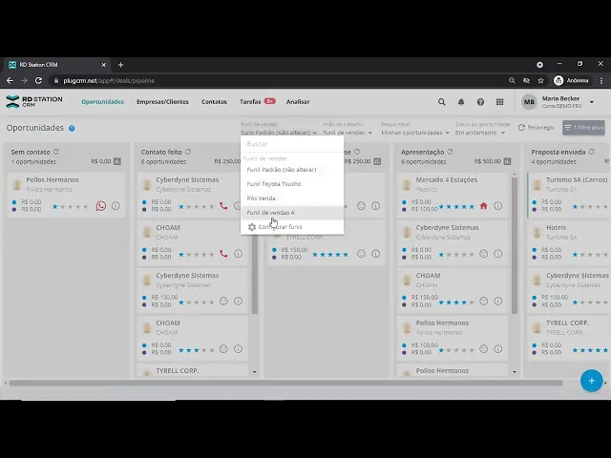Image resolution: width=611 pixels, height=458 pixels.
Task: Open Responsável Minhas oportunidades dropdown
Action: [x=415, y=133]
